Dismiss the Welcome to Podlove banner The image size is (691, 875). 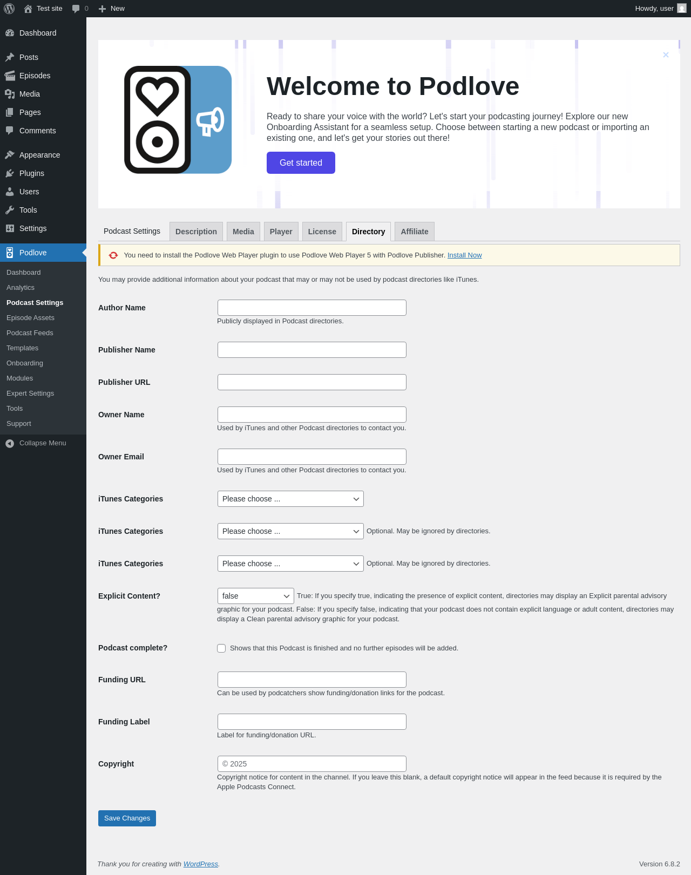pos(666,55)
